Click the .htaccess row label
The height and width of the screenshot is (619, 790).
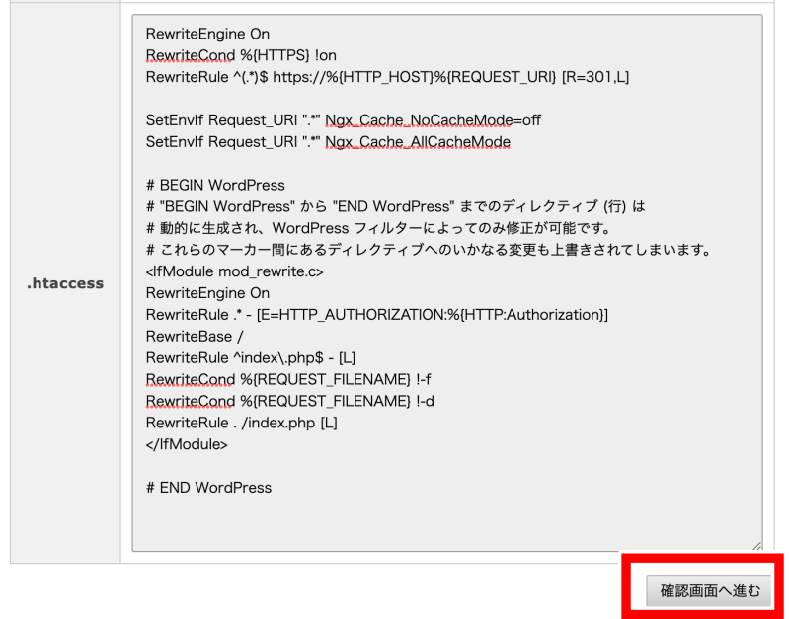tap(65, 283)
